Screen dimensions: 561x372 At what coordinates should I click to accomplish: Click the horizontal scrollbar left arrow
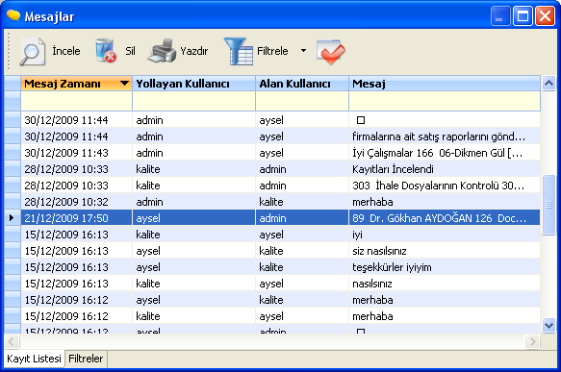pos(12,341)
